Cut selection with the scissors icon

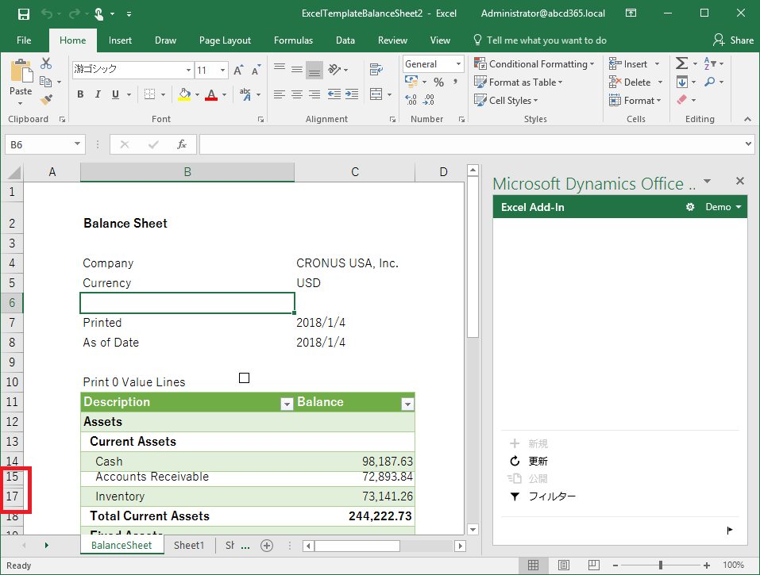click(x=46, y=63)
